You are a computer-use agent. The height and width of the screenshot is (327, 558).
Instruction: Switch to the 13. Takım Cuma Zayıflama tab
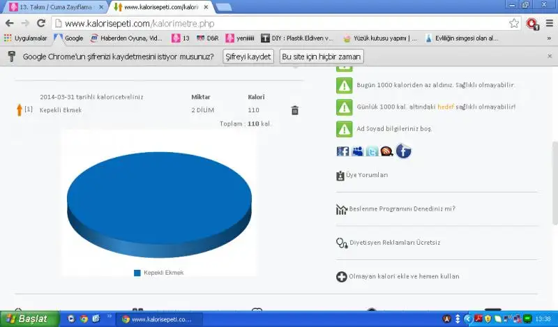52,7
